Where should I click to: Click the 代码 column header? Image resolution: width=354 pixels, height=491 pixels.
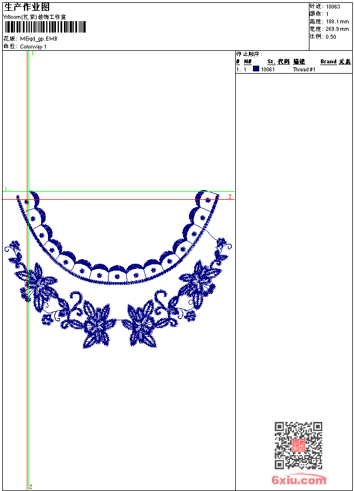284,62
